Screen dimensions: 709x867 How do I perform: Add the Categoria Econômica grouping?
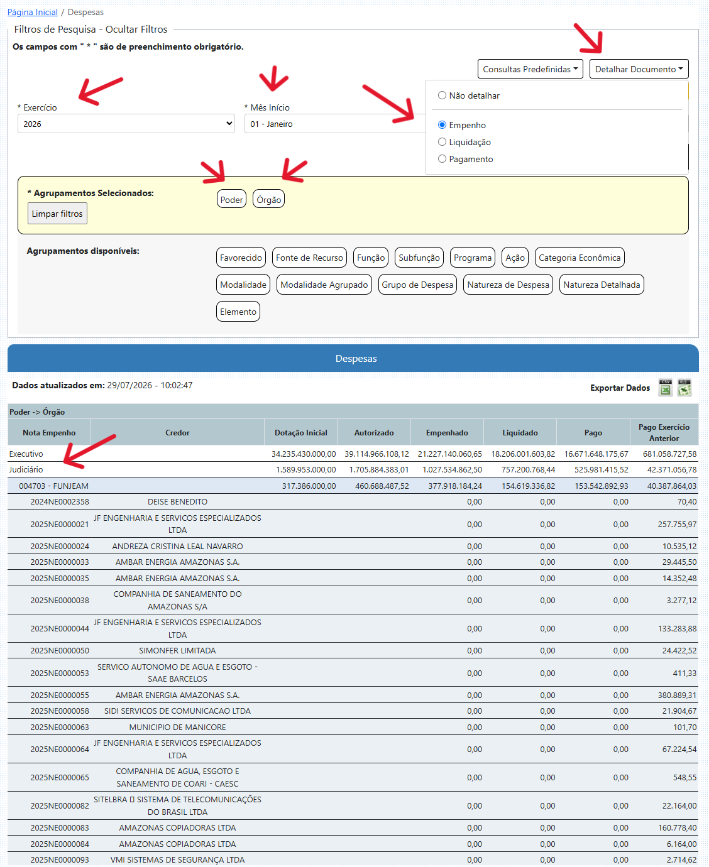click(580, 258)
